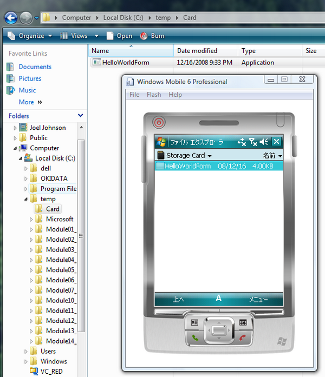This screenshot has width=325, height=377.
Task: Click the connectivity status icon in mobile title bar
Action: (242, 142)
